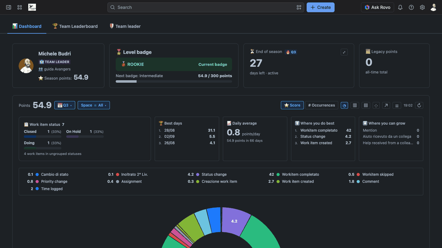Switch to column chart view

click(355, 105)
